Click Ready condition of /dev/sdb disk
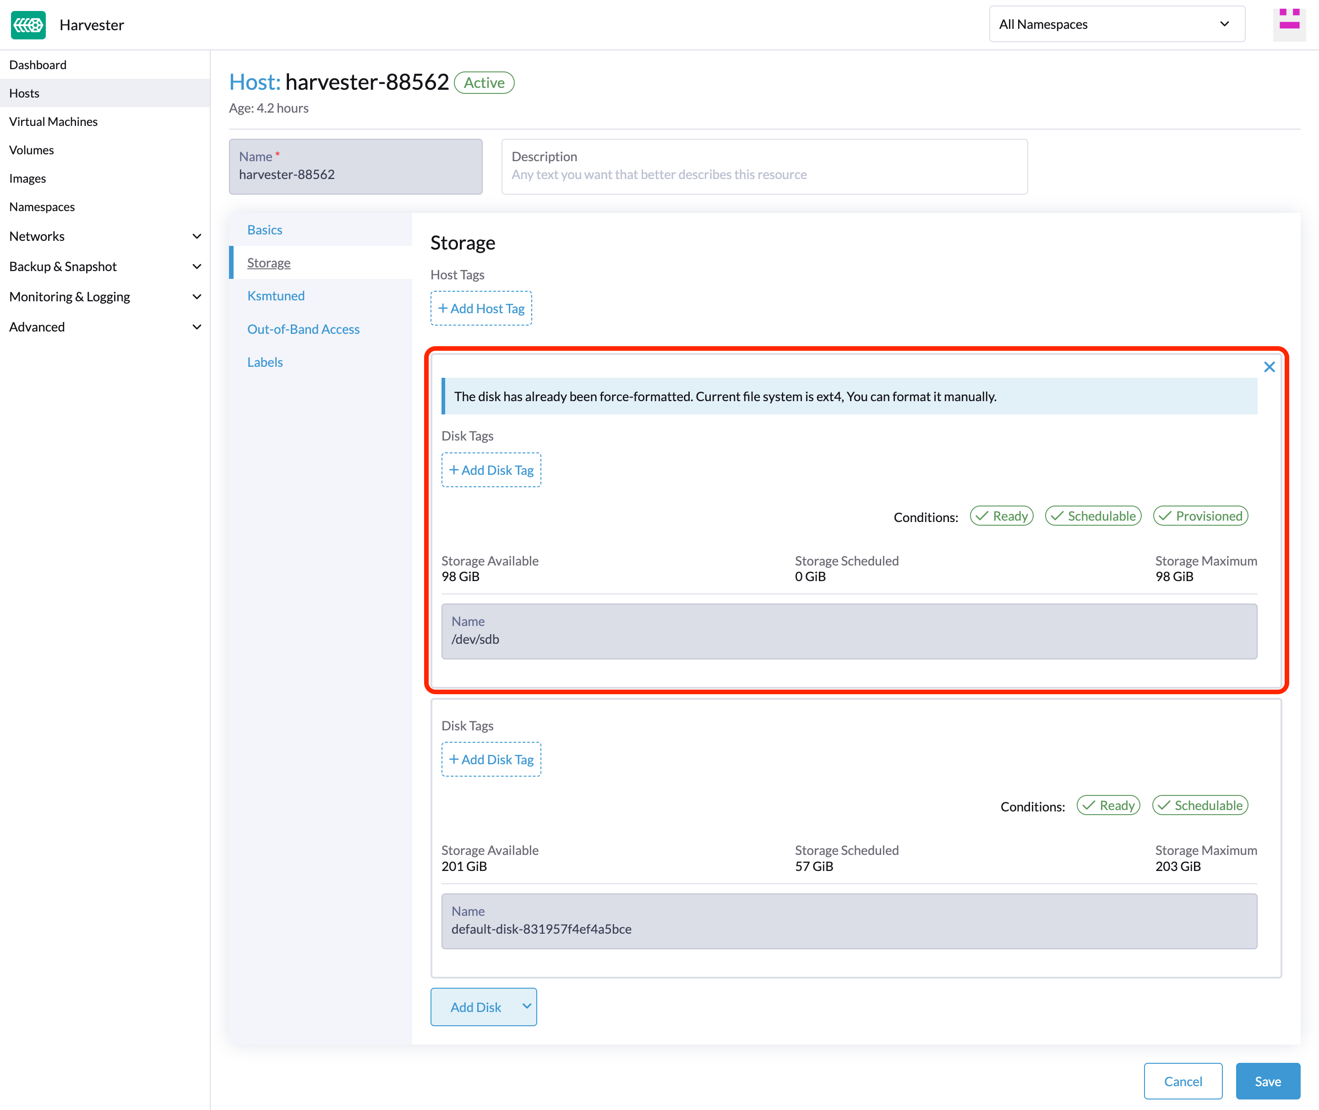This screenshot has height=1110, width=1319. 1001,516
